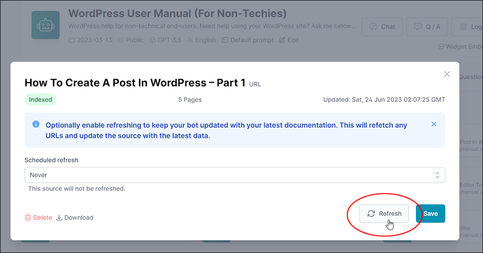Click the calendar icon beside 2023-03-13
Viewport: 483px width, 253px height.
[71, 40]
